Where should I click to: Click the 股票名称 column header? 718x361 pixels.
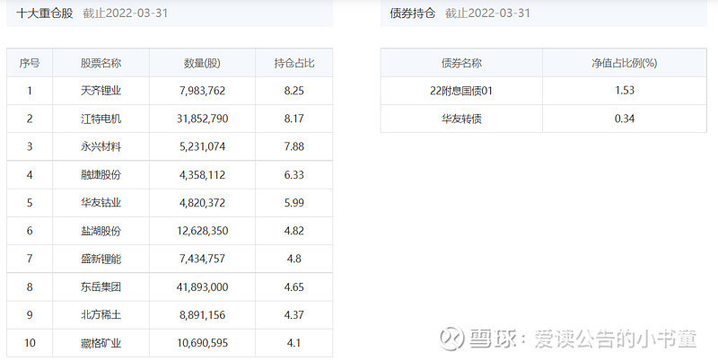tap(101, 63)
